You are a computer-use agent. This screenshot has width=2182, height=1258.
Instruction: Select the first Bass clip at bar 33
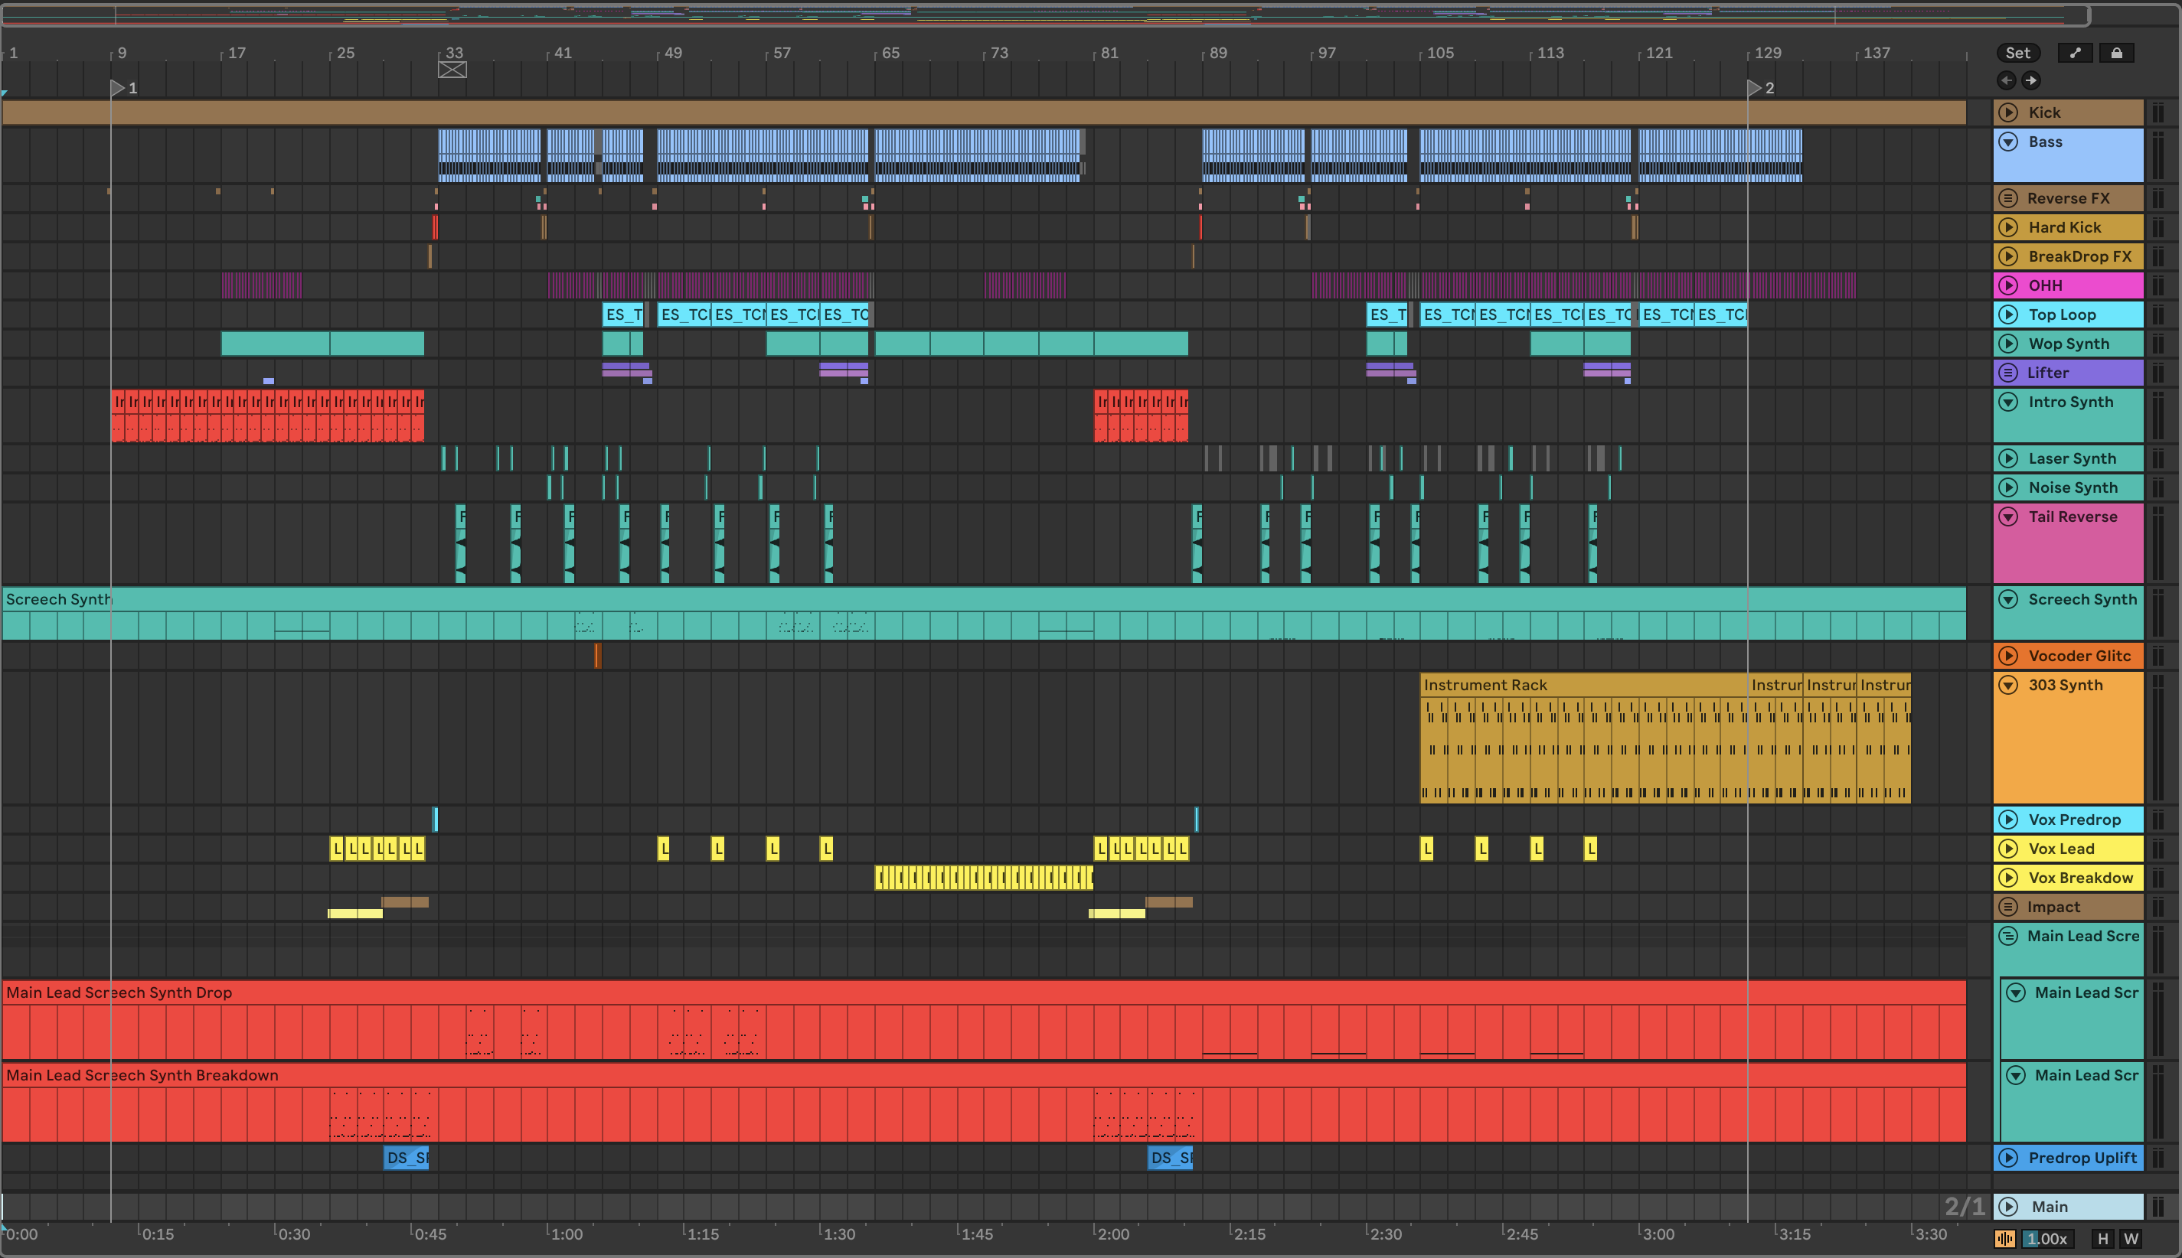tap(489, 155)
